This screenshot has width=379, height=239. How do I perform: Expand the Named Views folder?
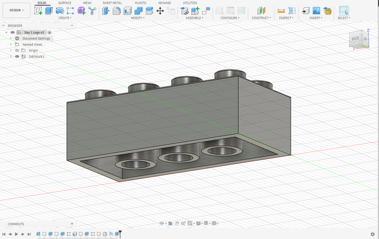[x=11, y=44]
